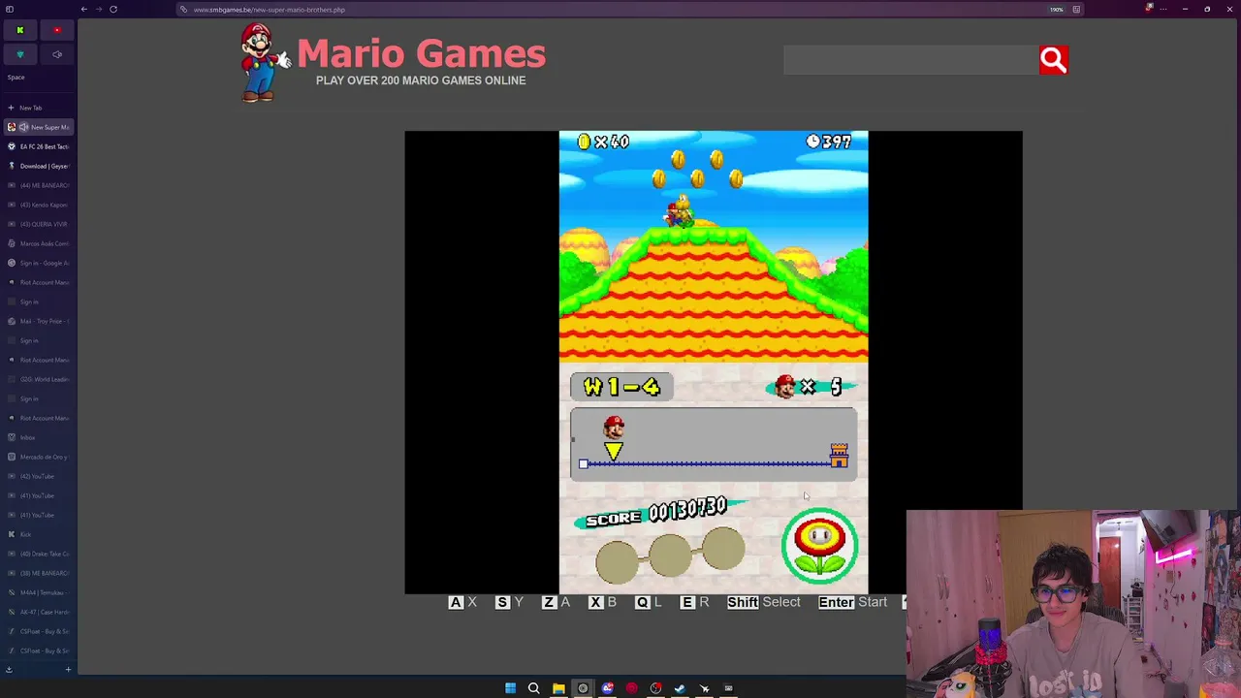Click the Mario character logo image
Image resolution: width=1241 pixels, height=698 pixels.
point(265,62)
